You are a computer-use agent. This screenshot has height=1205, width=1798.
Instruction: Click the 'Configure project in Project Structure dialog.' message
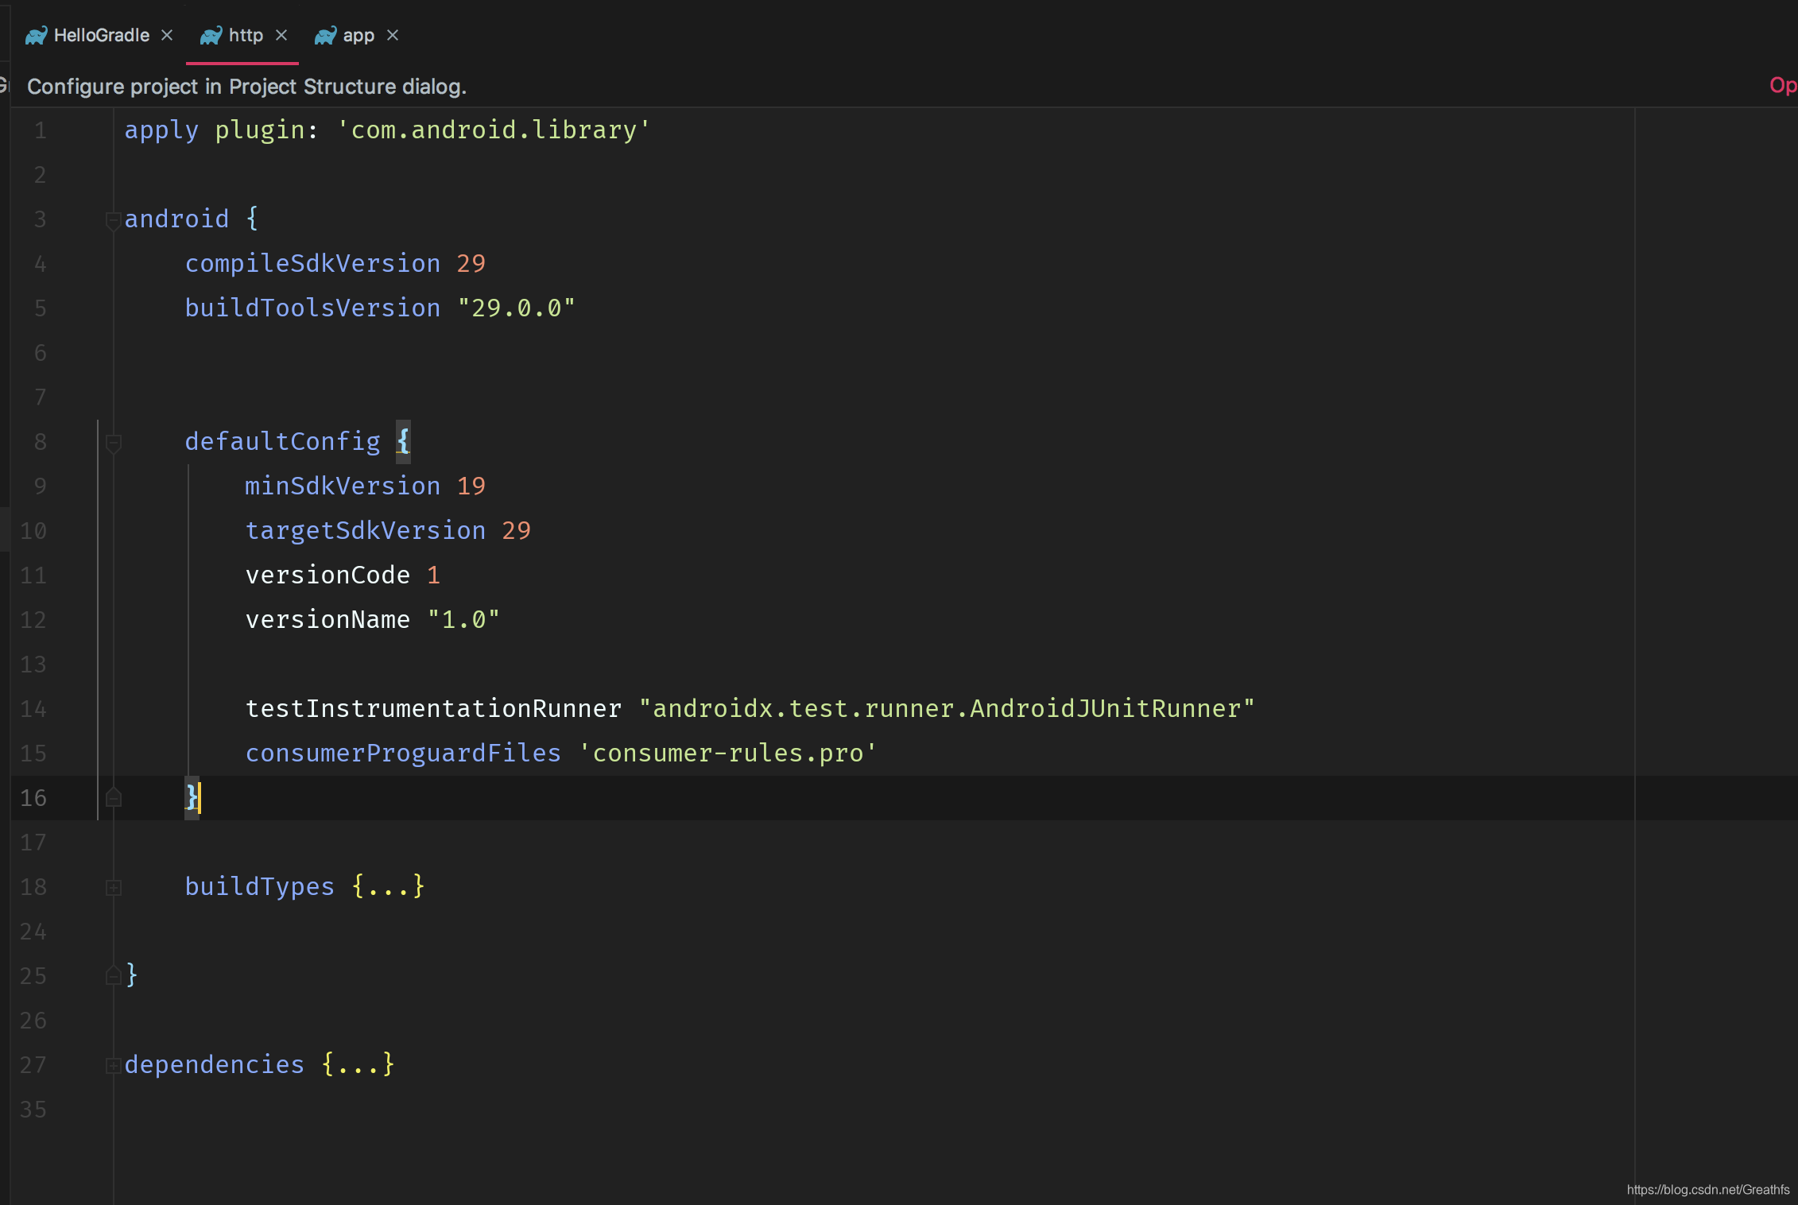[x=246, y=87]
